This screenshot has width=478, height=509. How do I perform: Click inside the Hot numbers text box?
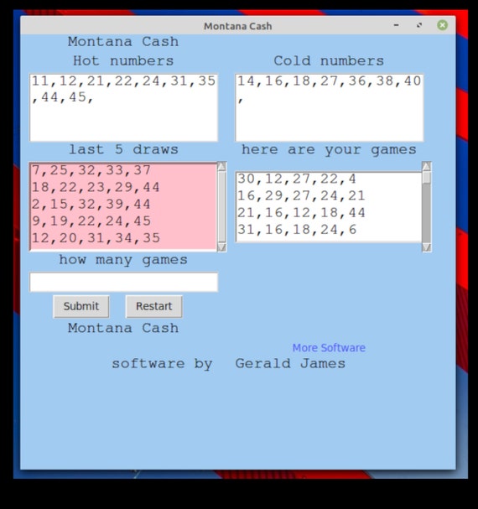[x=124, y=107]
